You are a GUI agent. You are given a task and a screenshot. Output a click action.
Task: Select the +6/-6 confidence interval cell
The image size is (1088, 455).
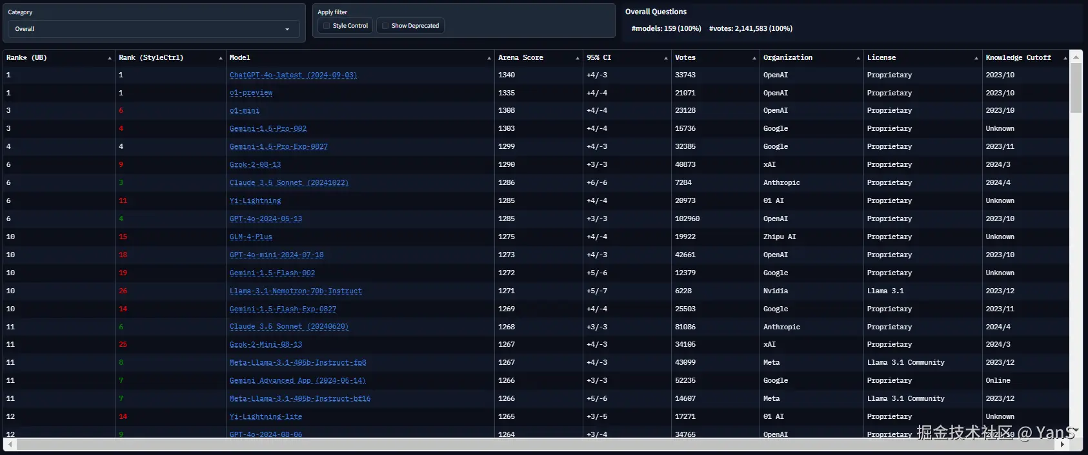(597, 183)
